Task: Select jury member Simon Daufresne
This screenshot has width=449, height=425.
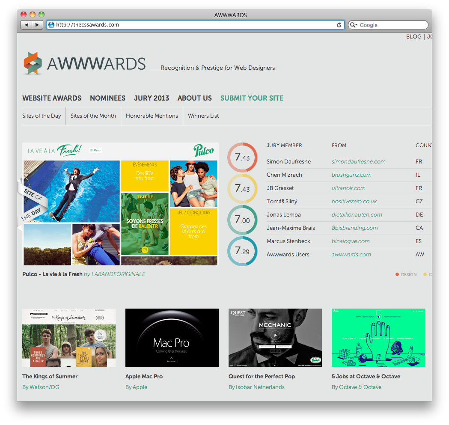Action: 288,161
